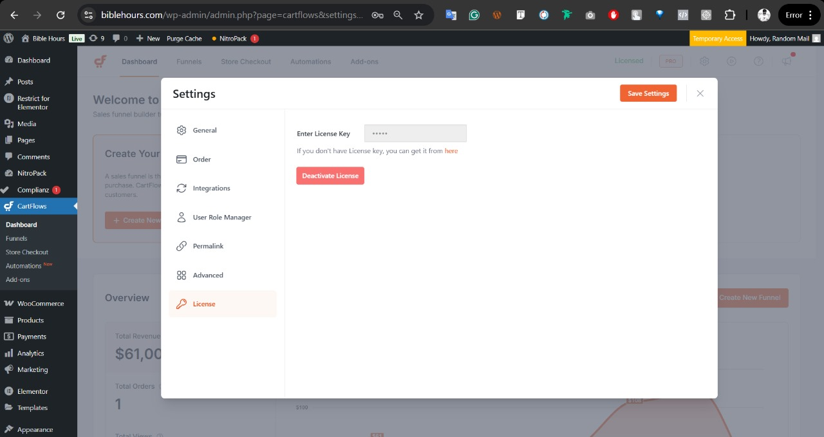Select the Integrations sync icon
This screenshot has width=824, height=437.
click(x=182, y=188)
